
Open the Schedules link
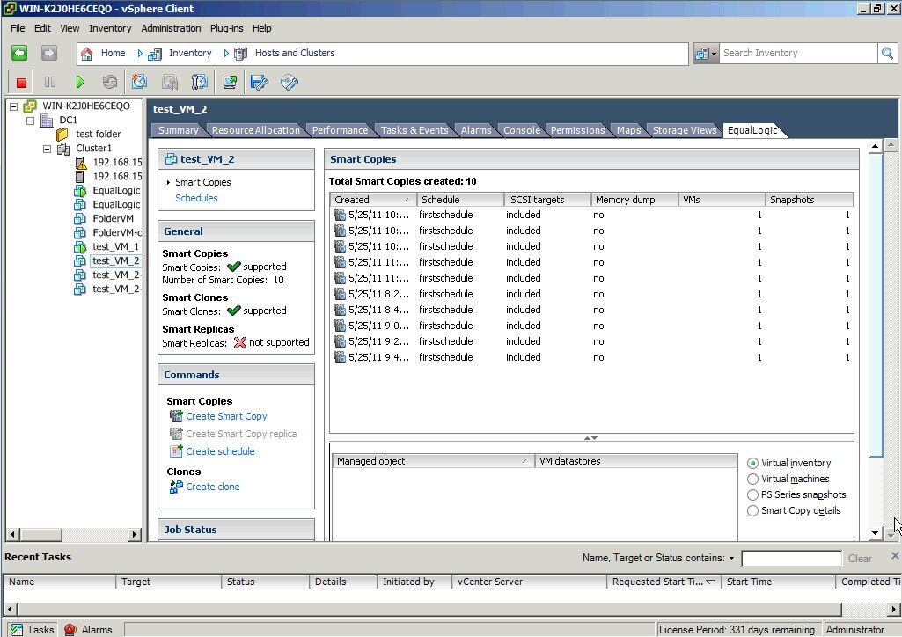(197, 198)
